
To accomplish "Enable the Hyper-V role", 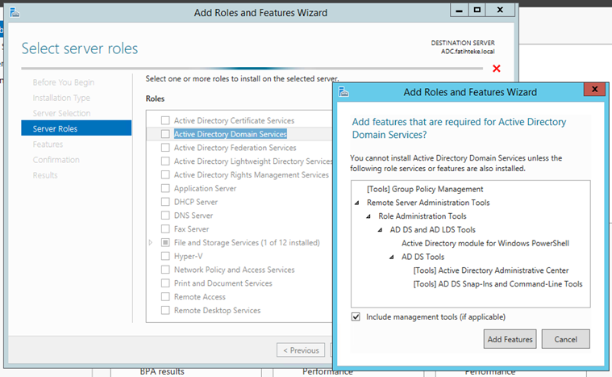I will click(165, 256).
